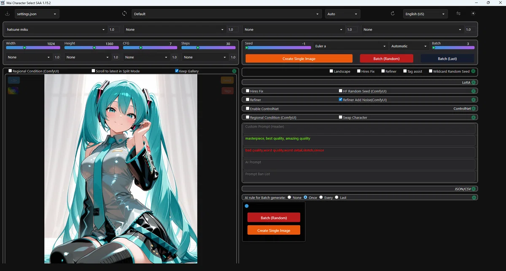Viewport: 506px width, 271px height.
Task: Select the None radio for AI rule
Action: point(290,197)
